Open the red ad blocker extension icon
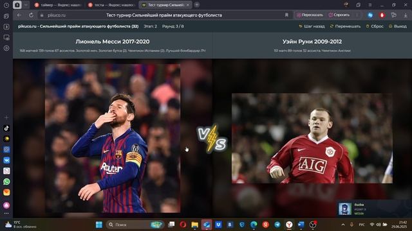 (382, 15)
